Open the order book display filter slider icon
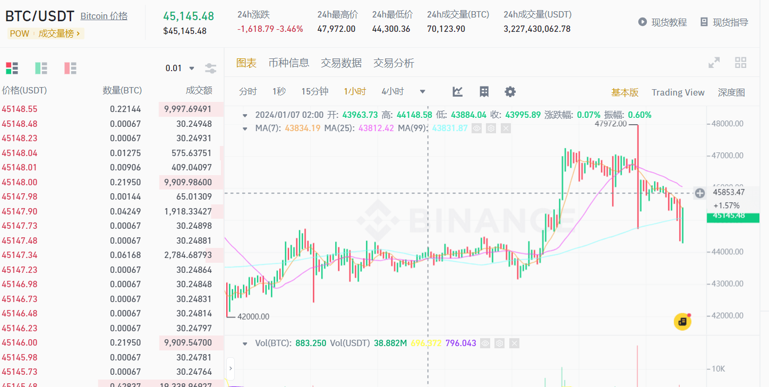 210,68
